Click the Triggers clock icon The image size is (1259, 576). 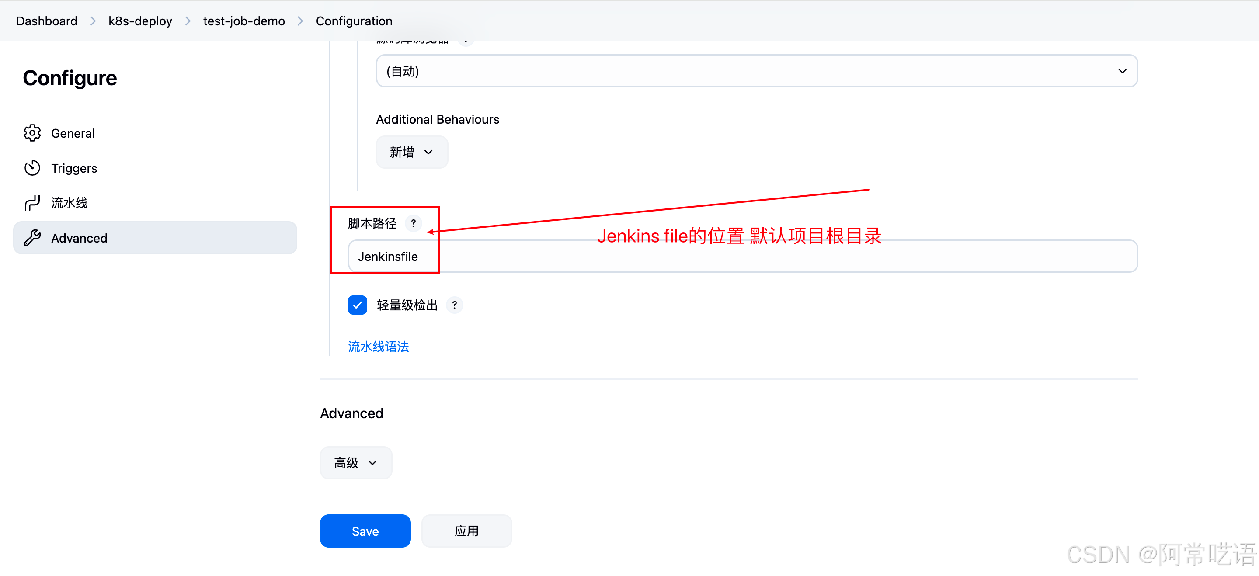pos(32,168)
